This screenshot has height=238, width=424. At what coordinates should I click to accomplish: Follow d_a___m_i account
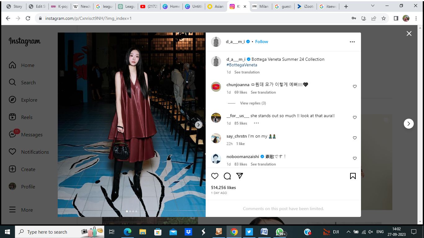pyautogui.click(x=261, y=42)
